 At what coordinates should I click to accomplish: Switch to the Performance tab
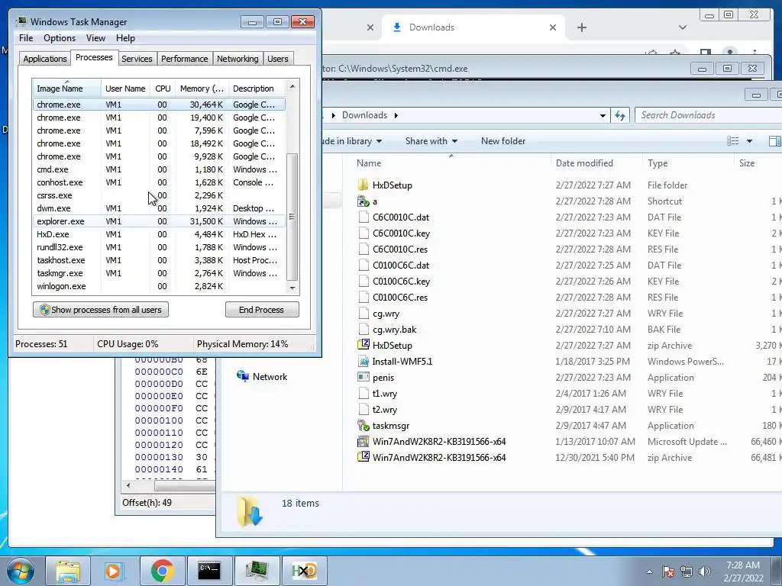(184, 59)
